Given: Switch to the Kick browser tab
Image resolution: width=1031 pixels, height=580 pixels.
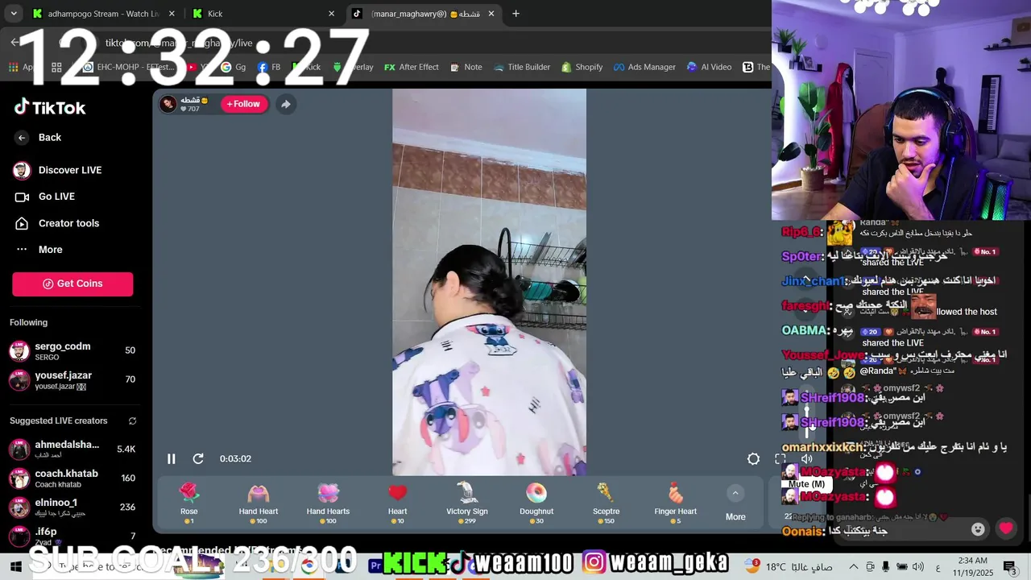Looking at the screenshot, I should pos(258,14).
